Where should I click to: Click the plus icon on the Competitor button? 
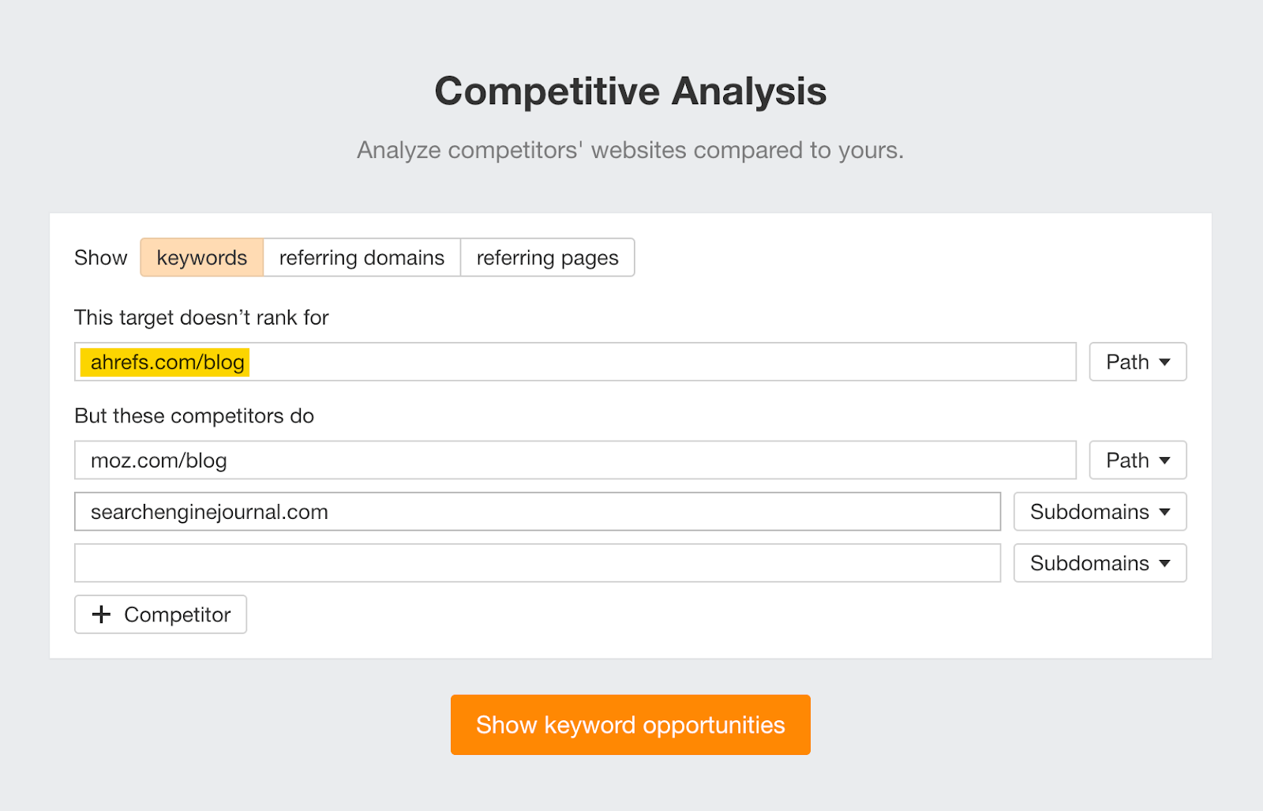point(101,614)
